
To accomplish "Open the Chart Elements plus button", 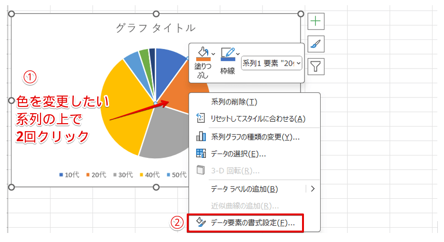I will tap(316, 21).
